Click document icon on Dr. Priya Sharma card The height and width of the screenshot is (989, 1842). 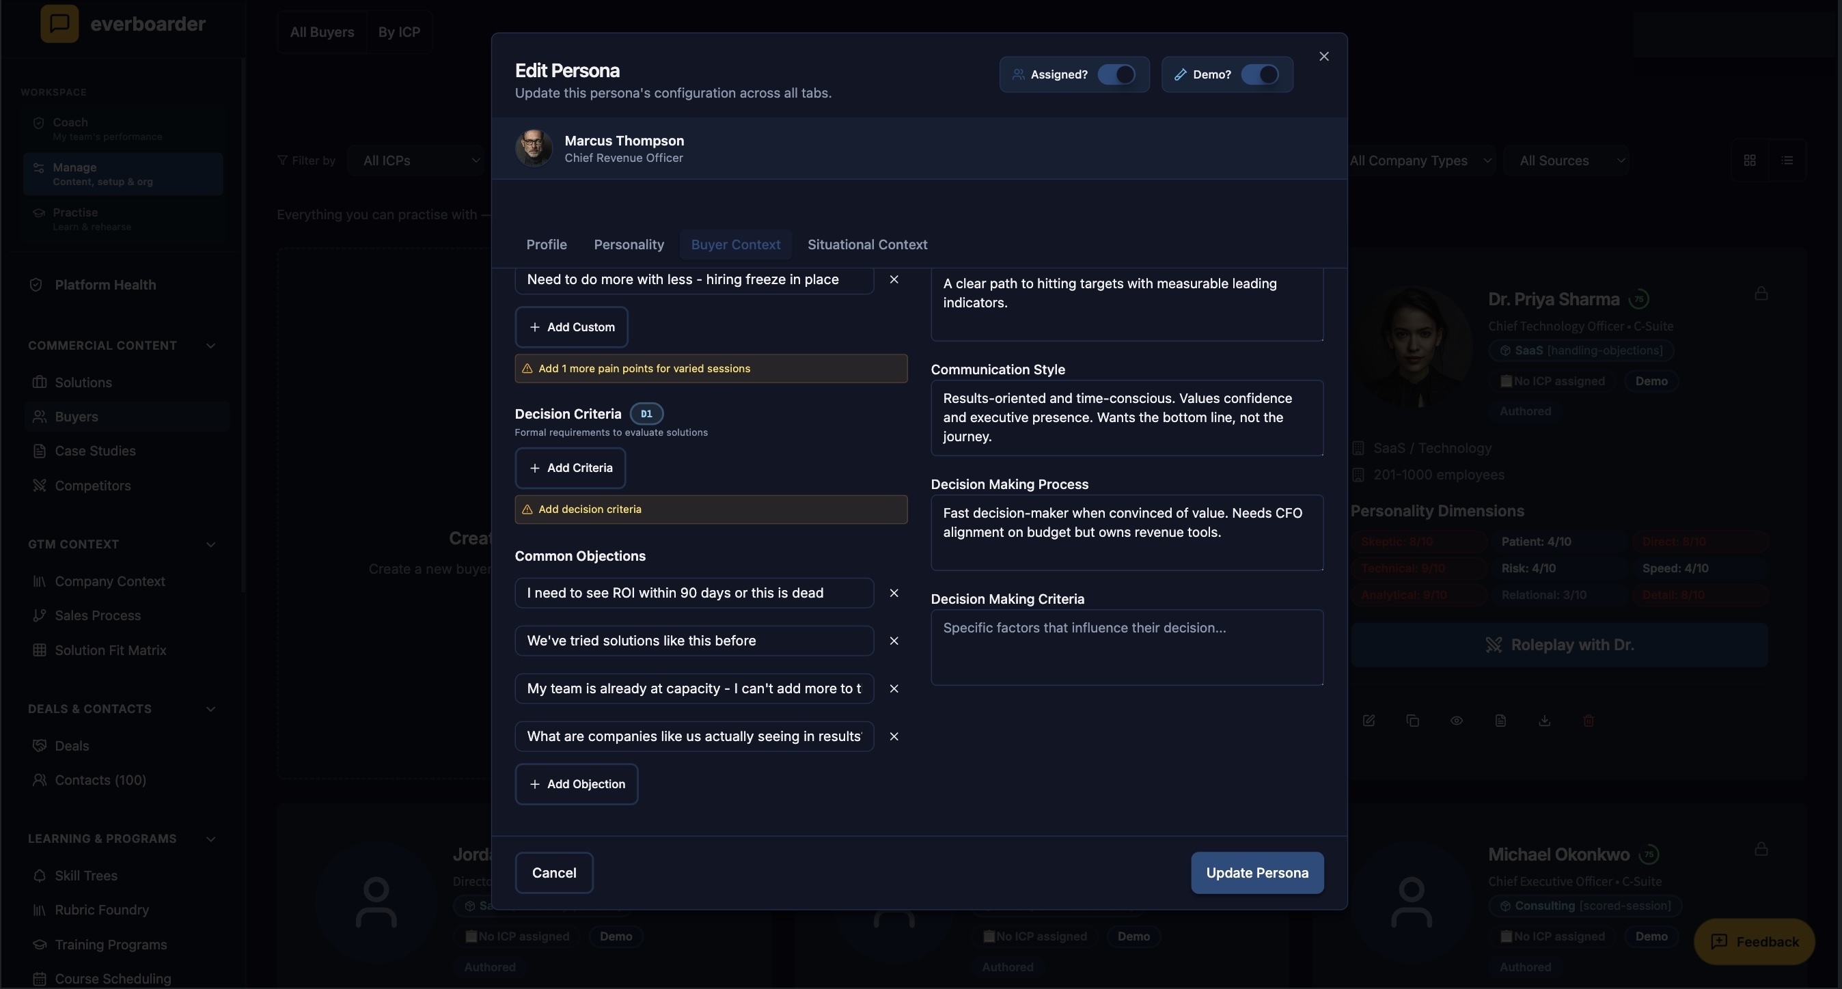tap(1500, 721)
